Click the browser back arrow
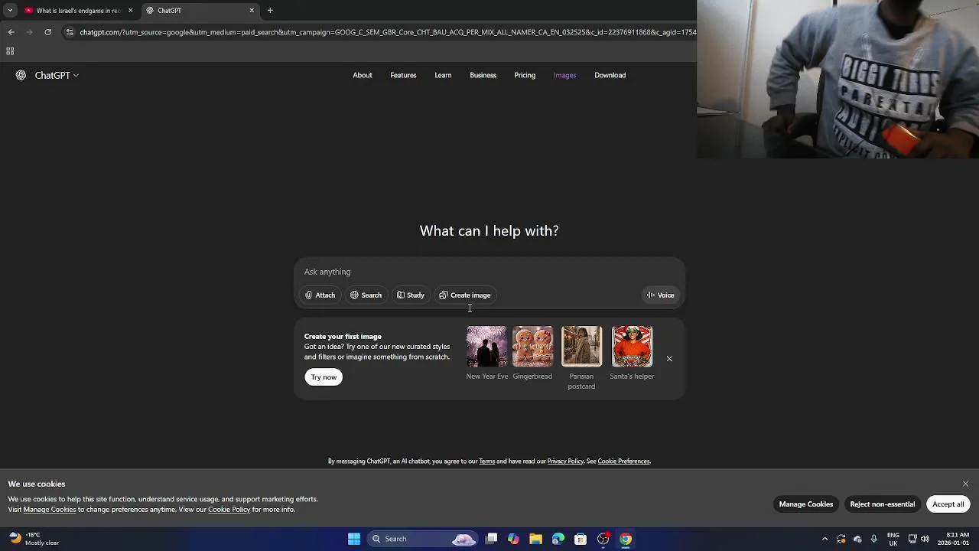 point(11,32)
